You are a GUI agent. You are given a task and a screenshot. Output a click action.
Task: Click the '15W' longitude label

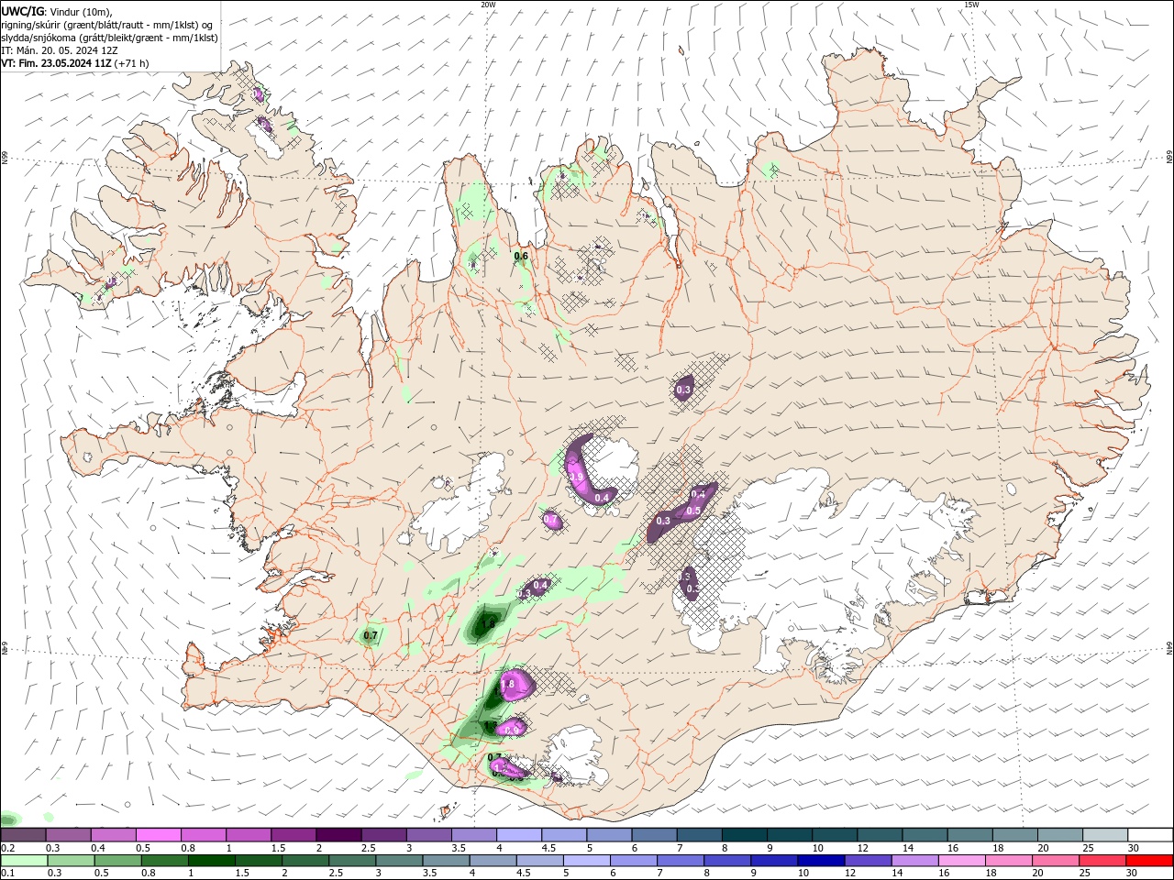(x=971, y=5)
